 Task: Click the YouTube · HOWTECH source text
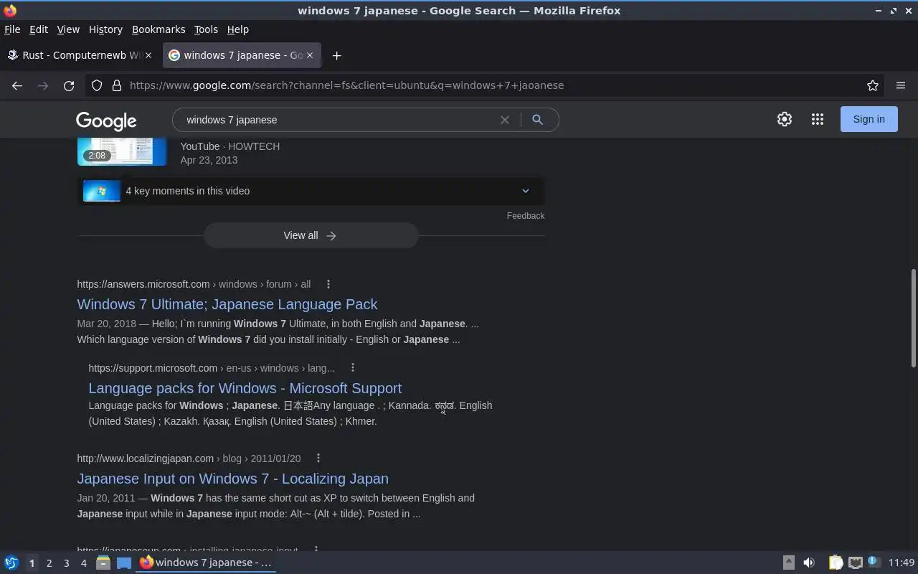pyautogui.click(x=230, y=146)
